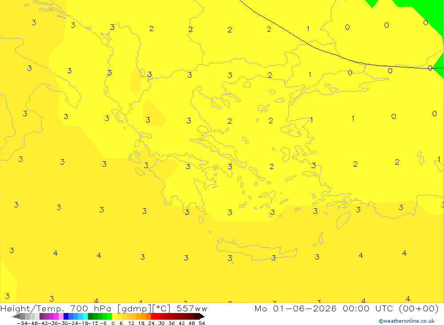444x325 pixels.
Task: Click the -6 label on the temperature scale
Action: coord(103,323)
